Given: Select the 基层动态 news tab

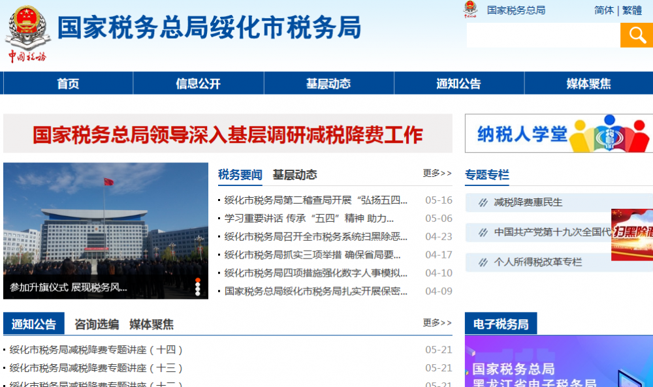Looking at the screenshot, I should point(295,175).
